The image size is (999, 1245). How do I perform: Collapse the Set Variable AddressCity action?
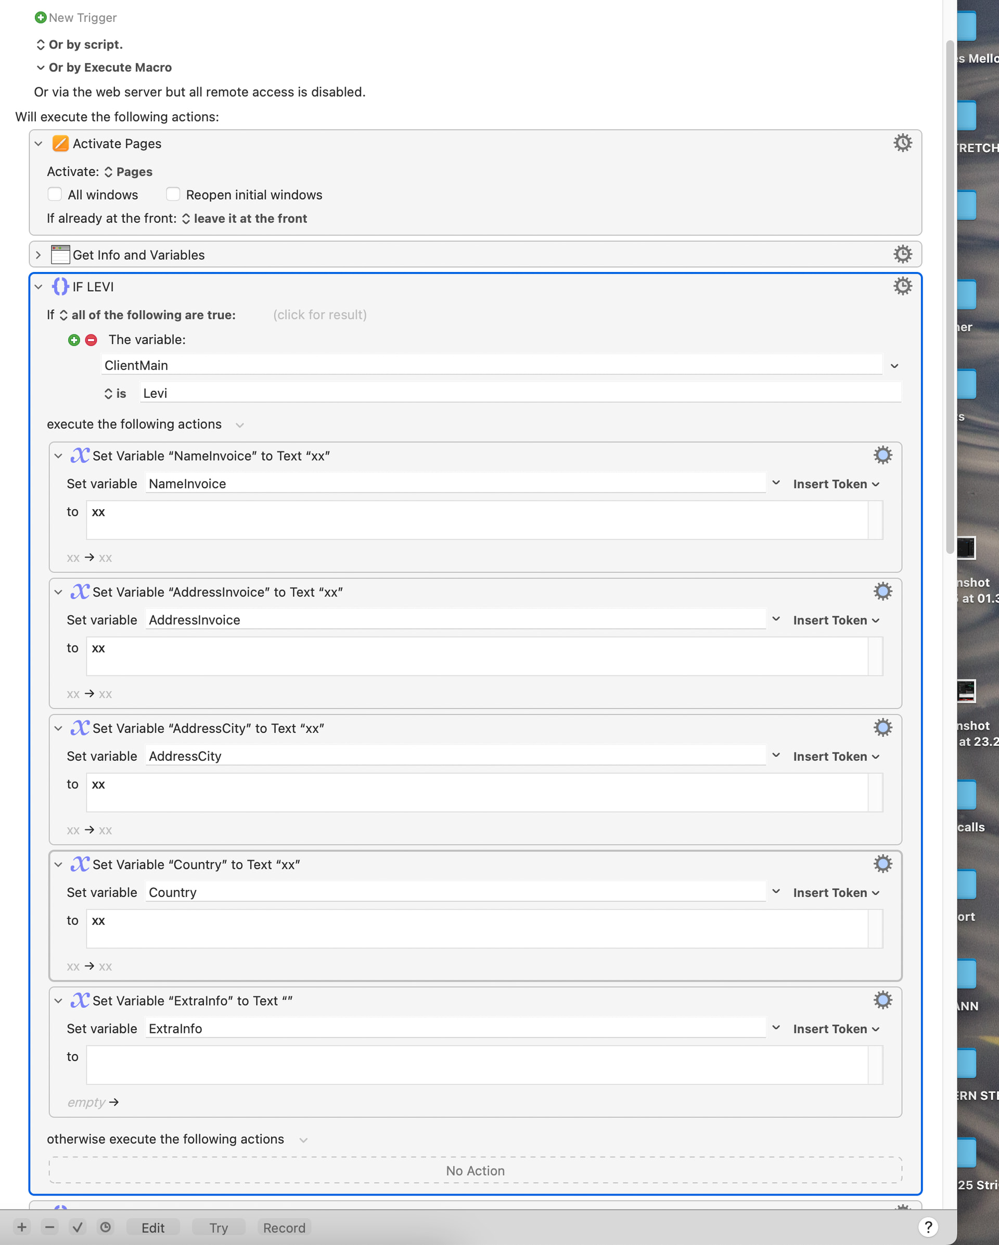[58, 728]
